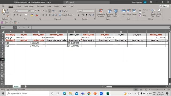171x96 pixels.
Task: Select cell containing CP-SL-ITM24
Action: tap(75, 43)
